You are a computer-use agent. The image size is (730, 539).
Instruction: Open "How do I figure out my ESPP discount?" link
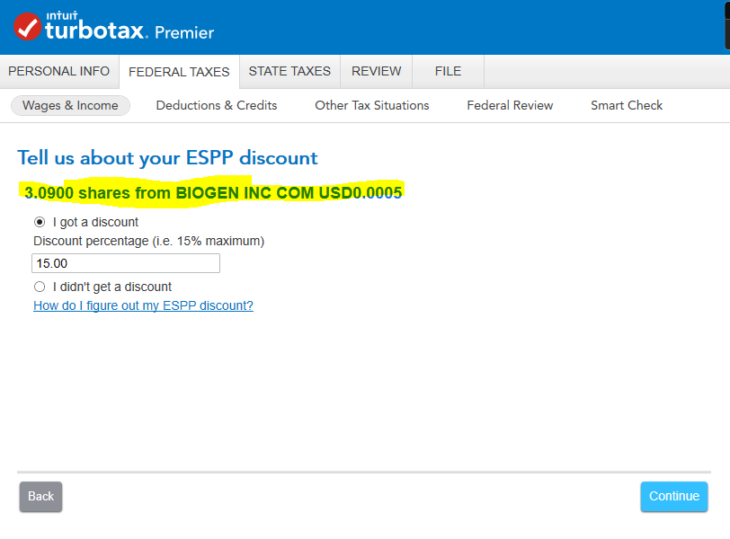[x=144, y=305]
